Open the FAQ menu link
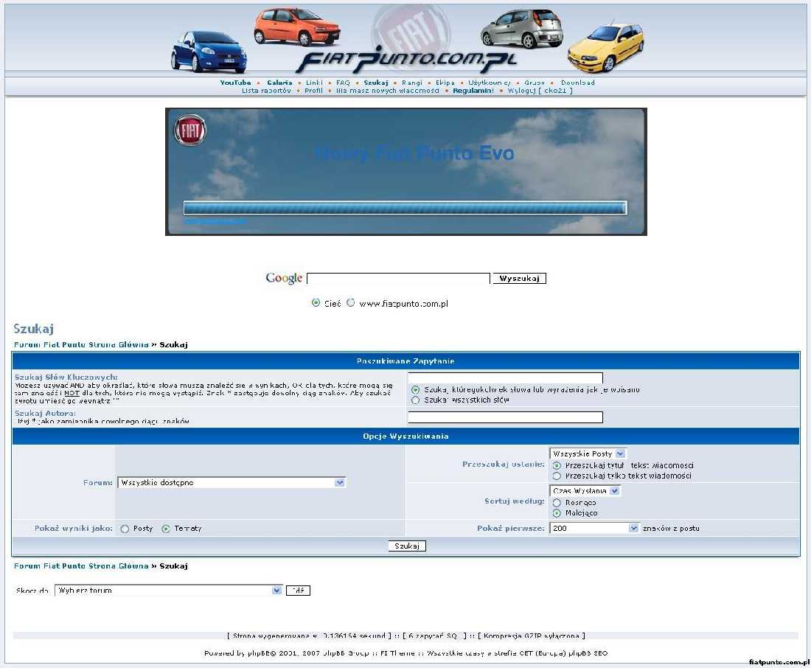 [343, 83]
